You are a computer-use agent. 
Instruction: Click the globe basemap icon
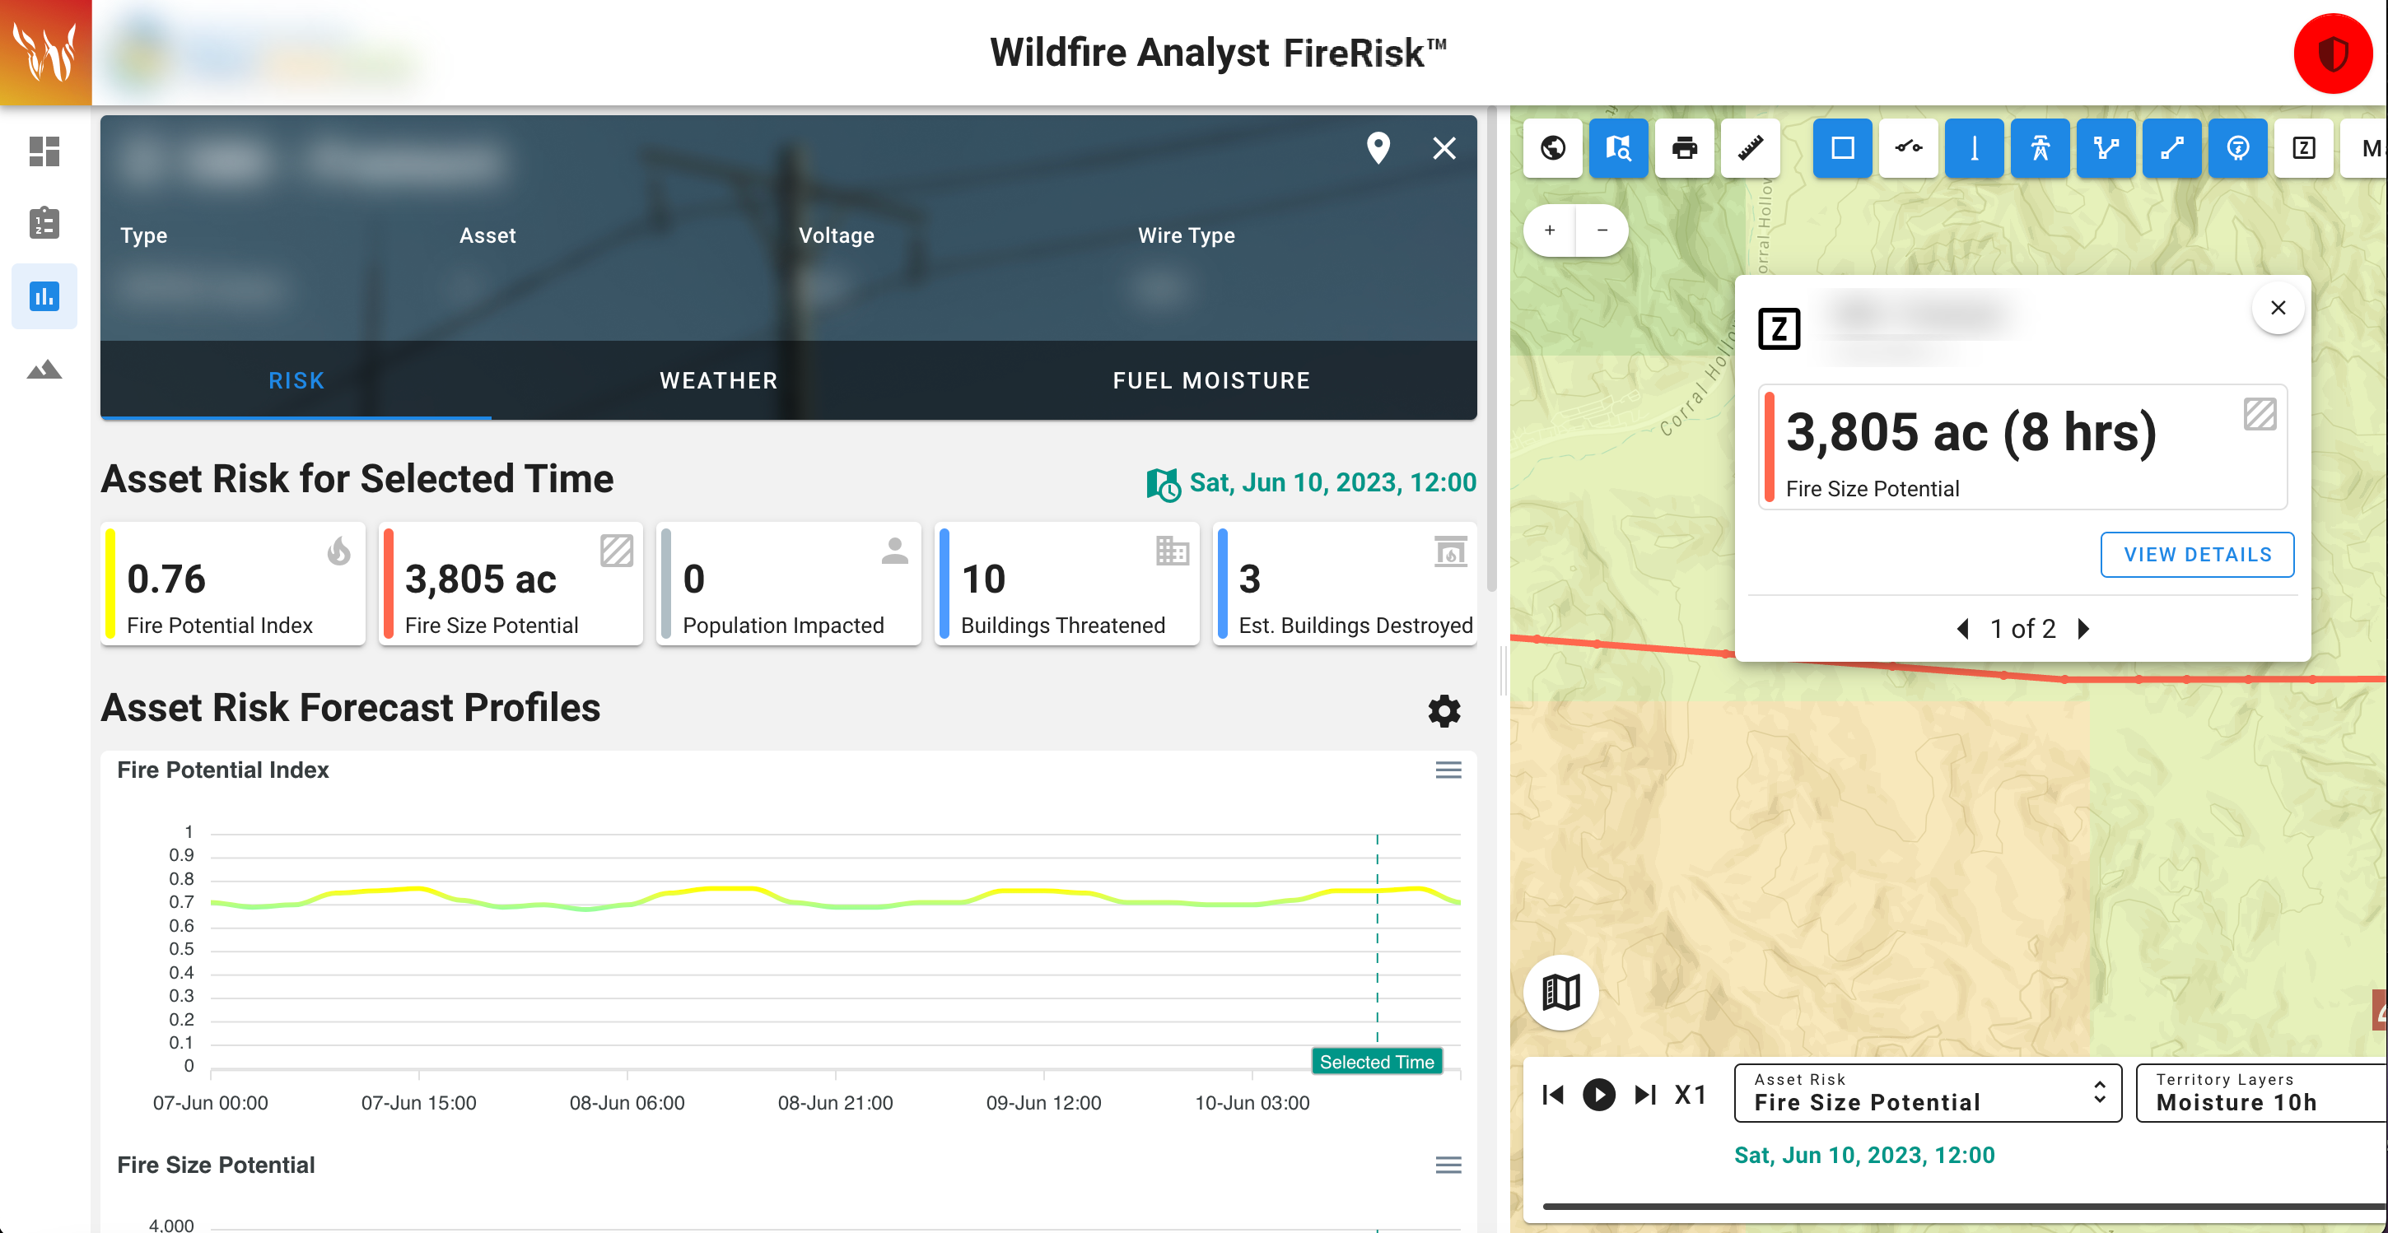[x=1553, y=148]
